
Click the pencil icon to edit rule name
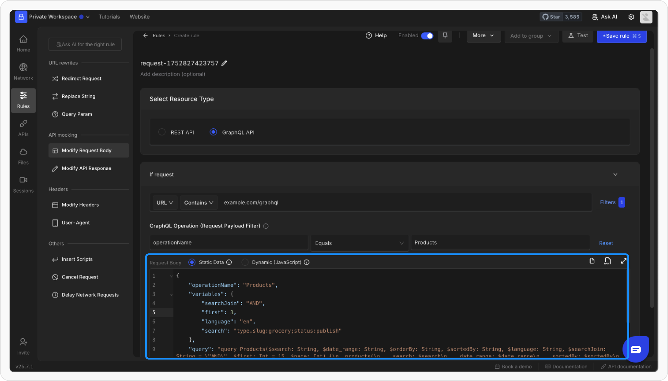coord(224,63)
